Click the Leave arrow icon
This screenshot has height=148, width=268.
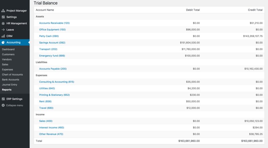[x=3, y=30]
